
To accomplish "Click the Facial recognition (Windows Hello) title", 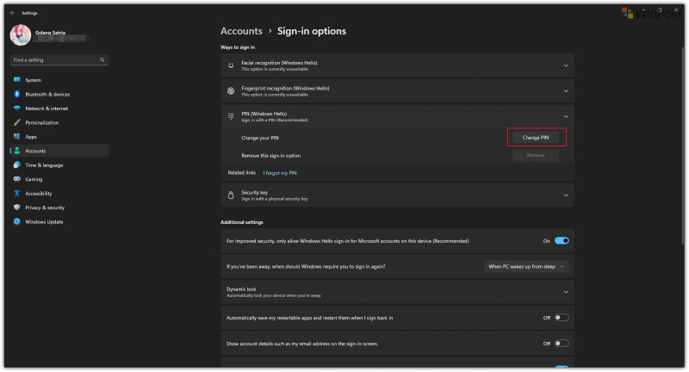I will (279, 63).
